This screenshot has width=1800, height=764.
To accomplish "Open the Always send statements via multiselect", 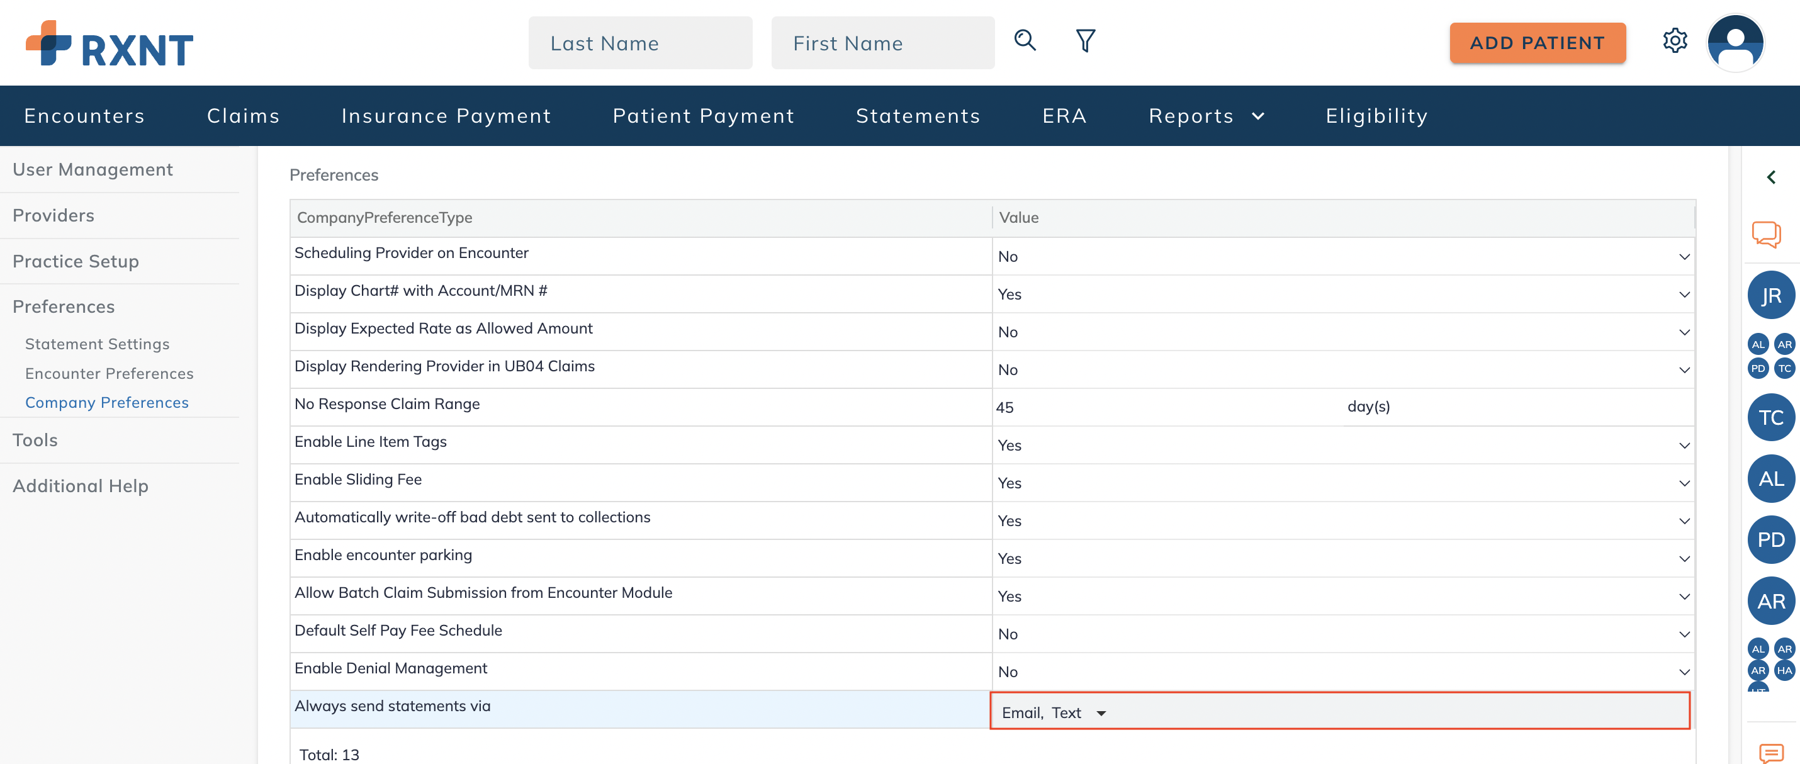I will [x=1339, y=711].
